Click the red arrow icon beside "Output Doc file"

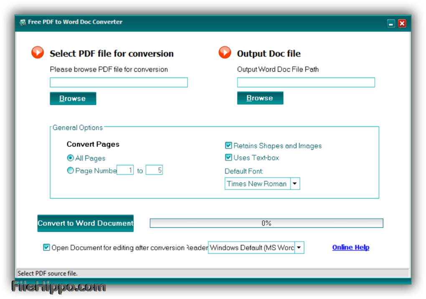(x=225, y=52)
